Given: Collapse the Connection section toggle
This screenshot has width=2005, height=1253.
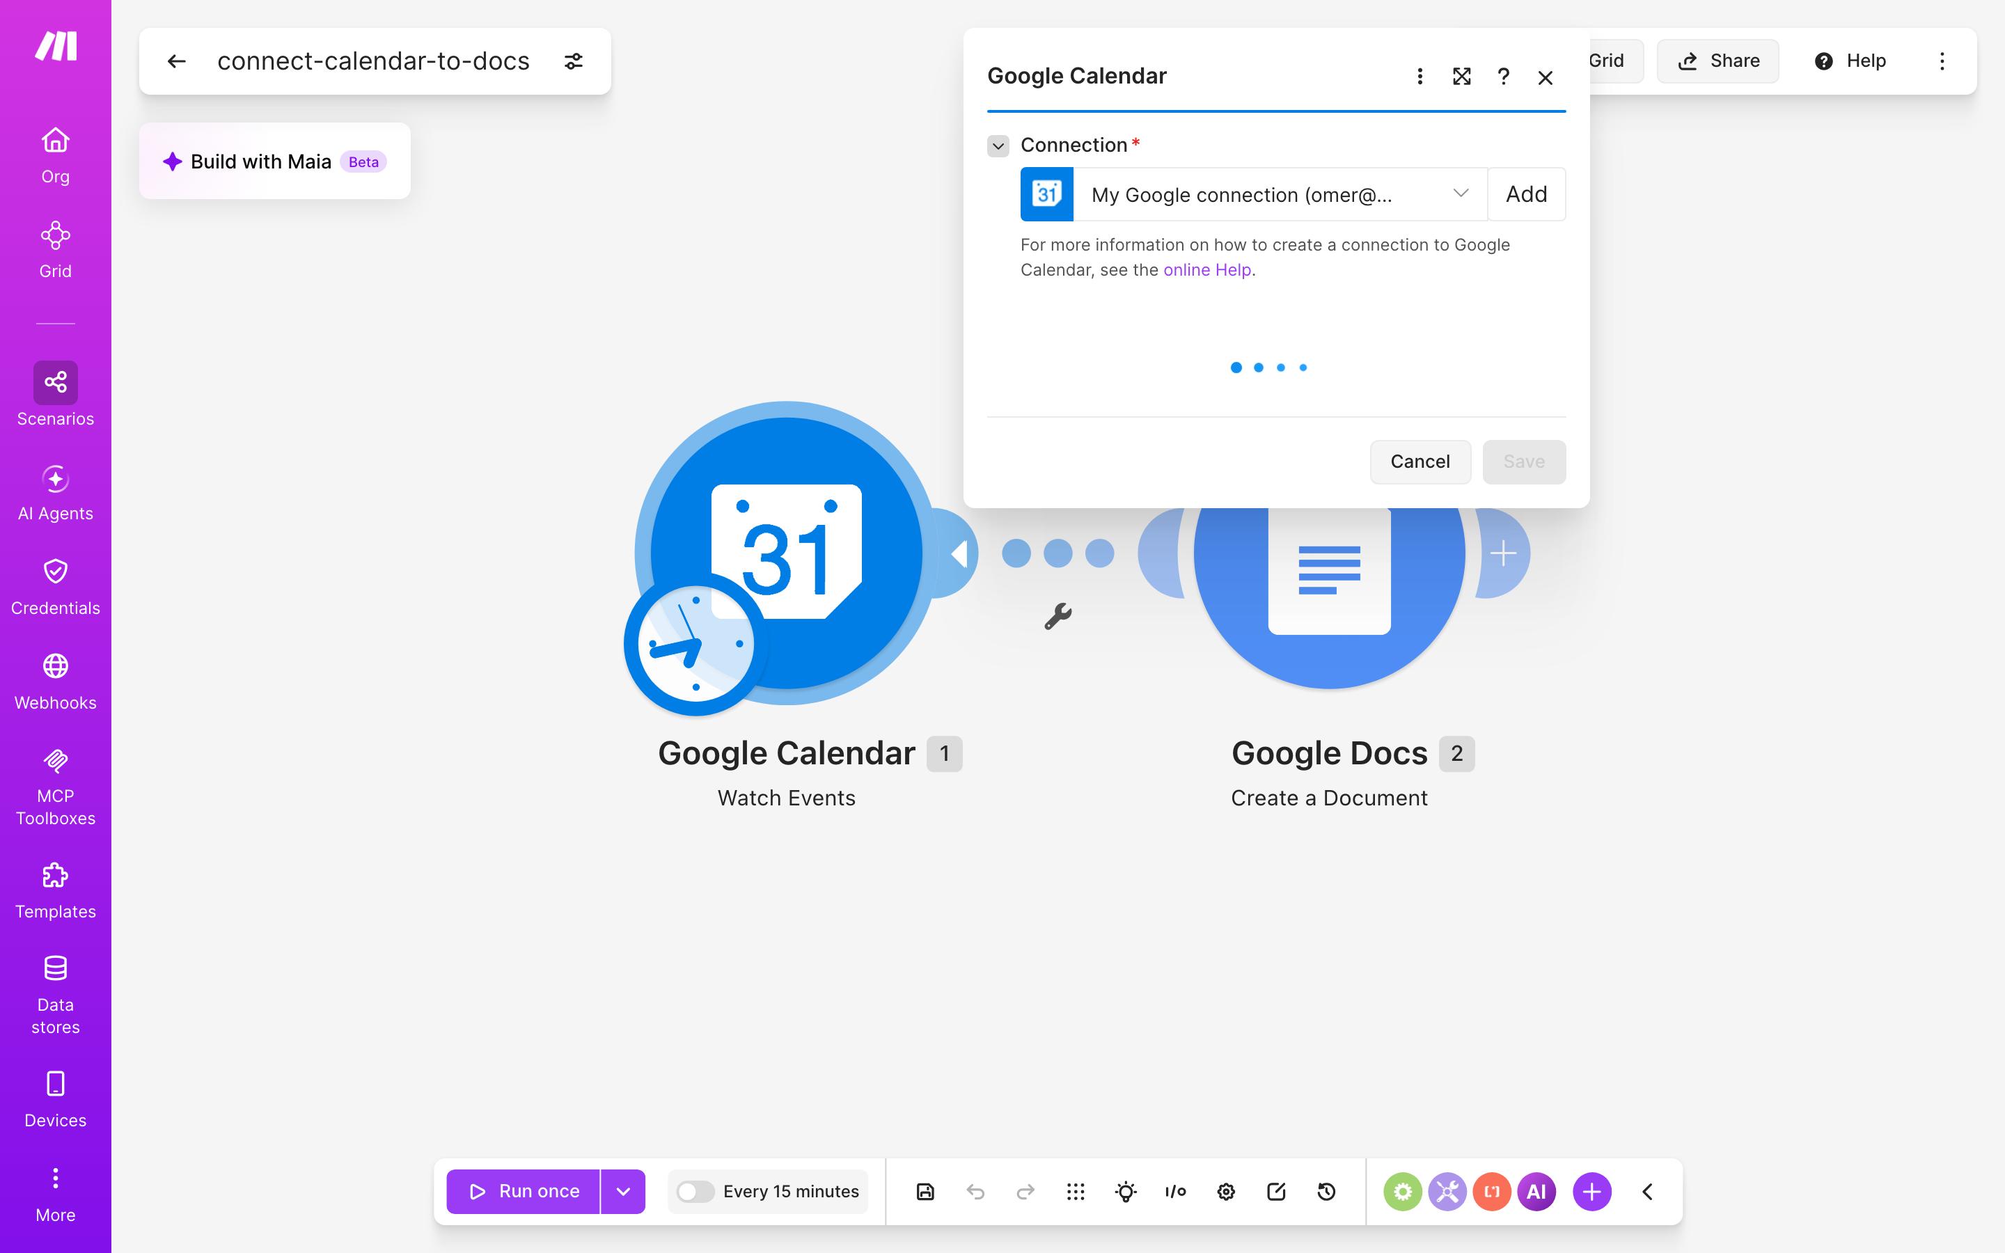Looking at the screenshot, I should pos(998,146).
